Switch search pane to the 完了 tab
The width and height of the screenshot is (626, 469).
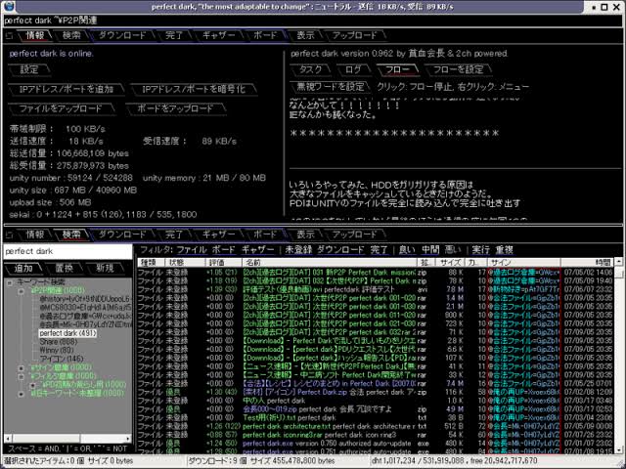point(174,234)
